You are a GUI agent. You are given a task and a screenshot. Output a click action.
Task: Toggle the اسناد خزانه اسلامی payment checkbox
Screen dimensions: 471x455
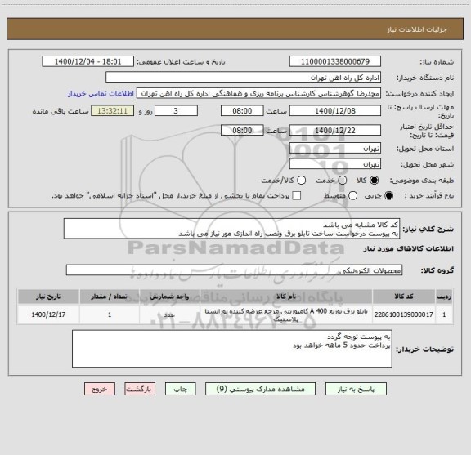click(x=297, y=196)
